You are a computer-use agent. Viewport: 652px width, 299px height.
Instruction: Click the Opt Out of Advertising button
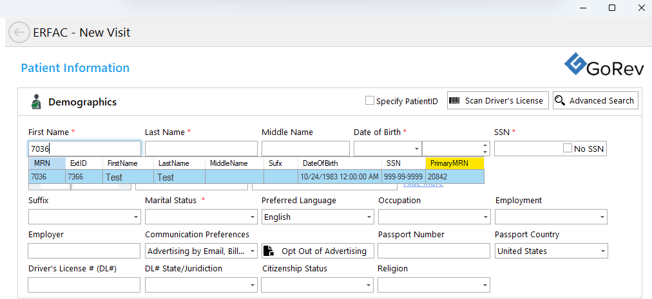tap(316, 251)
